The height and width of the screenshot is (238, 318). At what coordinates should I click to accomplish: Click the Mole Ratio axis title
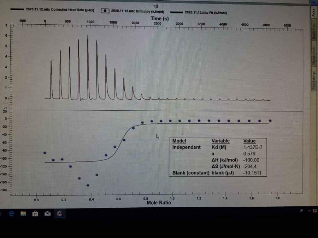click(159, 202)
